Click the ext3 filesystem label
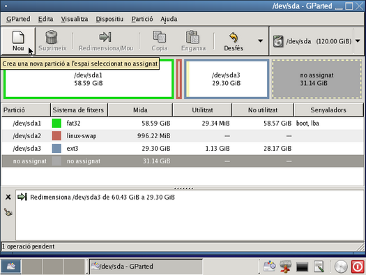Image resolution: width=366 pixels, height=275 pixels. (x=73, y=149)
